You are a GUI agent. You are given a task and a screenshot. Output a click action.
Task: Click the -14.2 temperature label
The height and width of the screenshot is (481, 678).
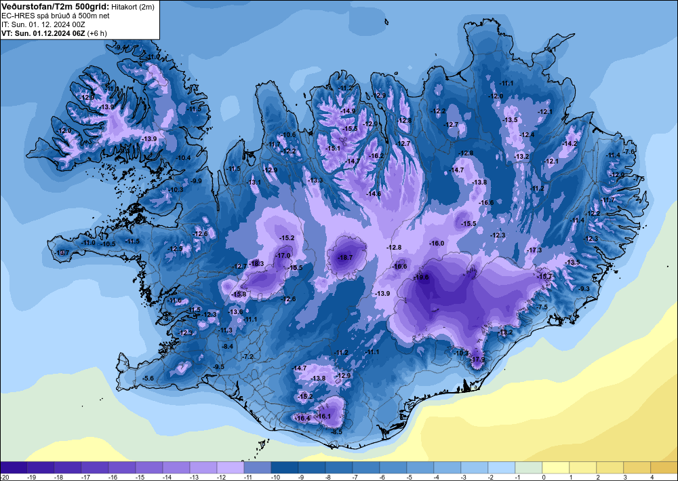(x=570, y=144)
